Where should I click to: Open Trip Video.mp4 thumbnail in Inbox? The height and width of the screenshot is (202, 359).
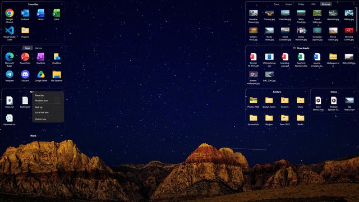(x=349, y=100)
